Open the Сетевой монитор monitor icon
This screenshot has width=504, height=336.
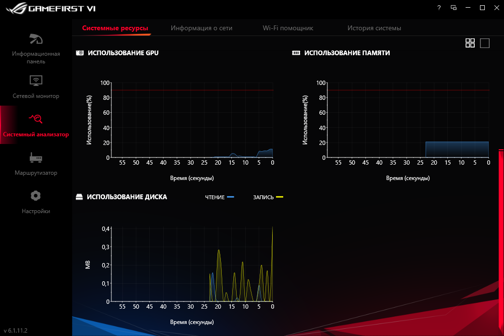36,80
